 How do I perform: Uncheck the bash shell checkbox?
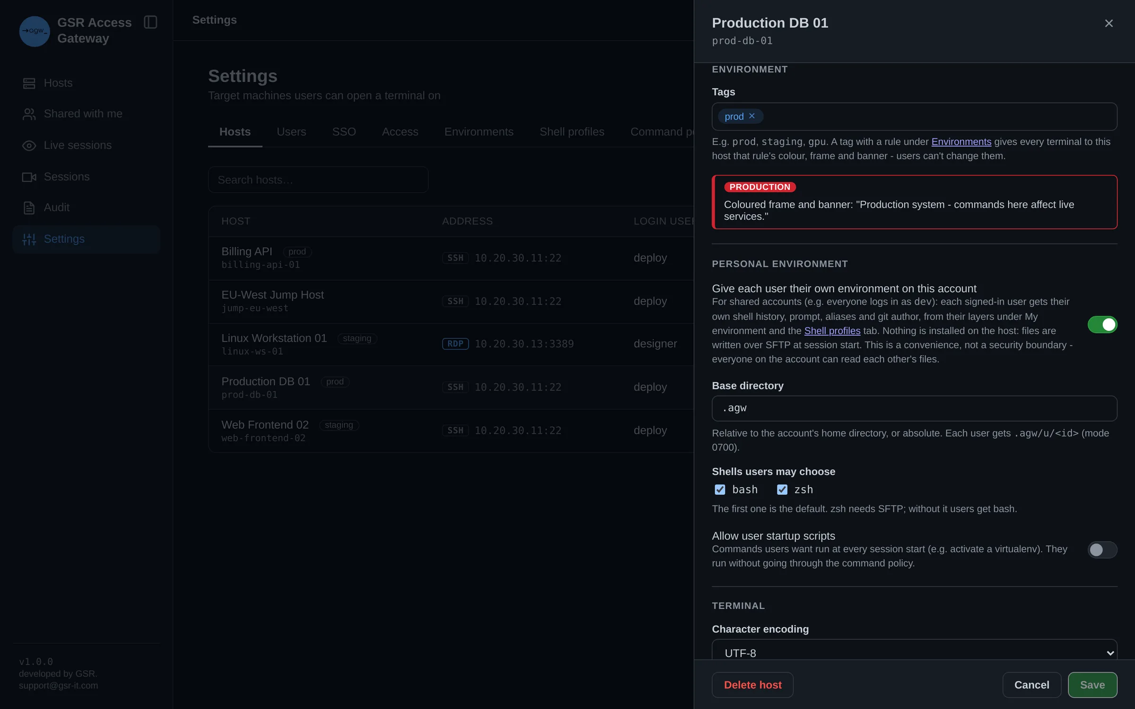[720, 490]
